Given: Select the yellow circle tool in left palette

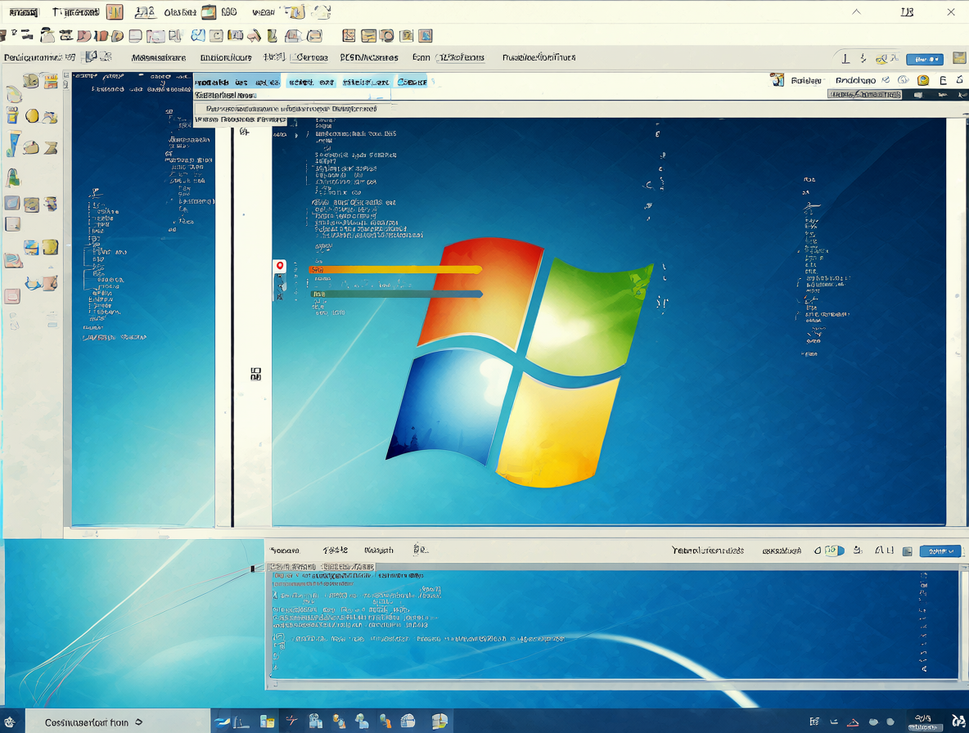Looking at the screenshot, I should pos(32,115).
